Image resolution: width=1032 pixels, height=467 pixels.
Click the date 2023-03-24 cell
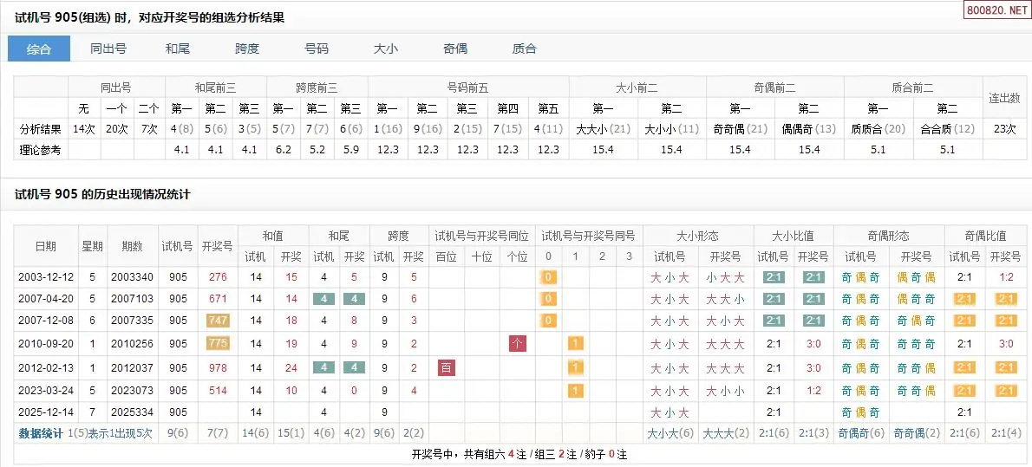(44, 390)
